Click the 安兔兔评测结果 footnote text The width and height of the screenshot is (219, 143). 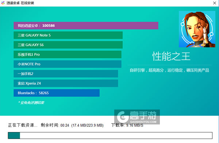pos(31,103)
